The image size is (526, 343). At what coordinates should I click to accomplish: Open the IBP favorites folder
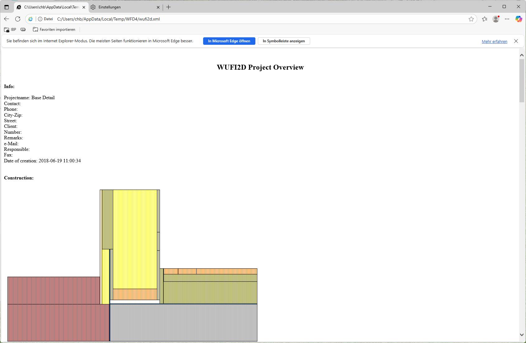coord(10,30)
